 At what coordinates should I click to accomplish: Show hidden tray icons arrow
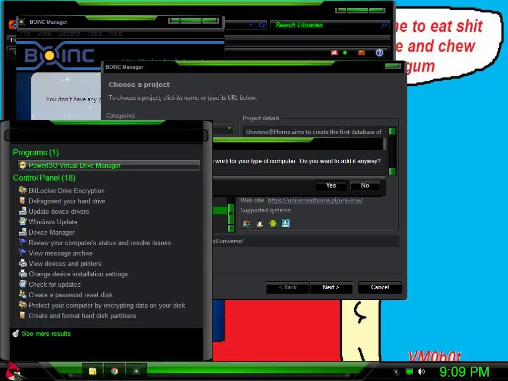(396, 372)
